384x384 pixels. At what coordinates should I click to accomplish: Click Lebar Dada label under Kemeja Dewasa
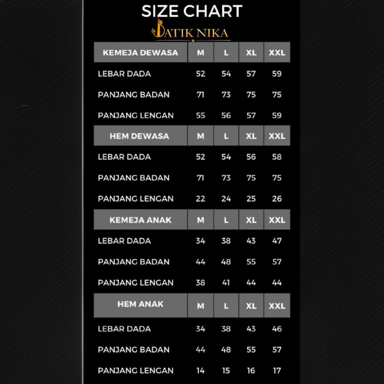pos(124,73)
